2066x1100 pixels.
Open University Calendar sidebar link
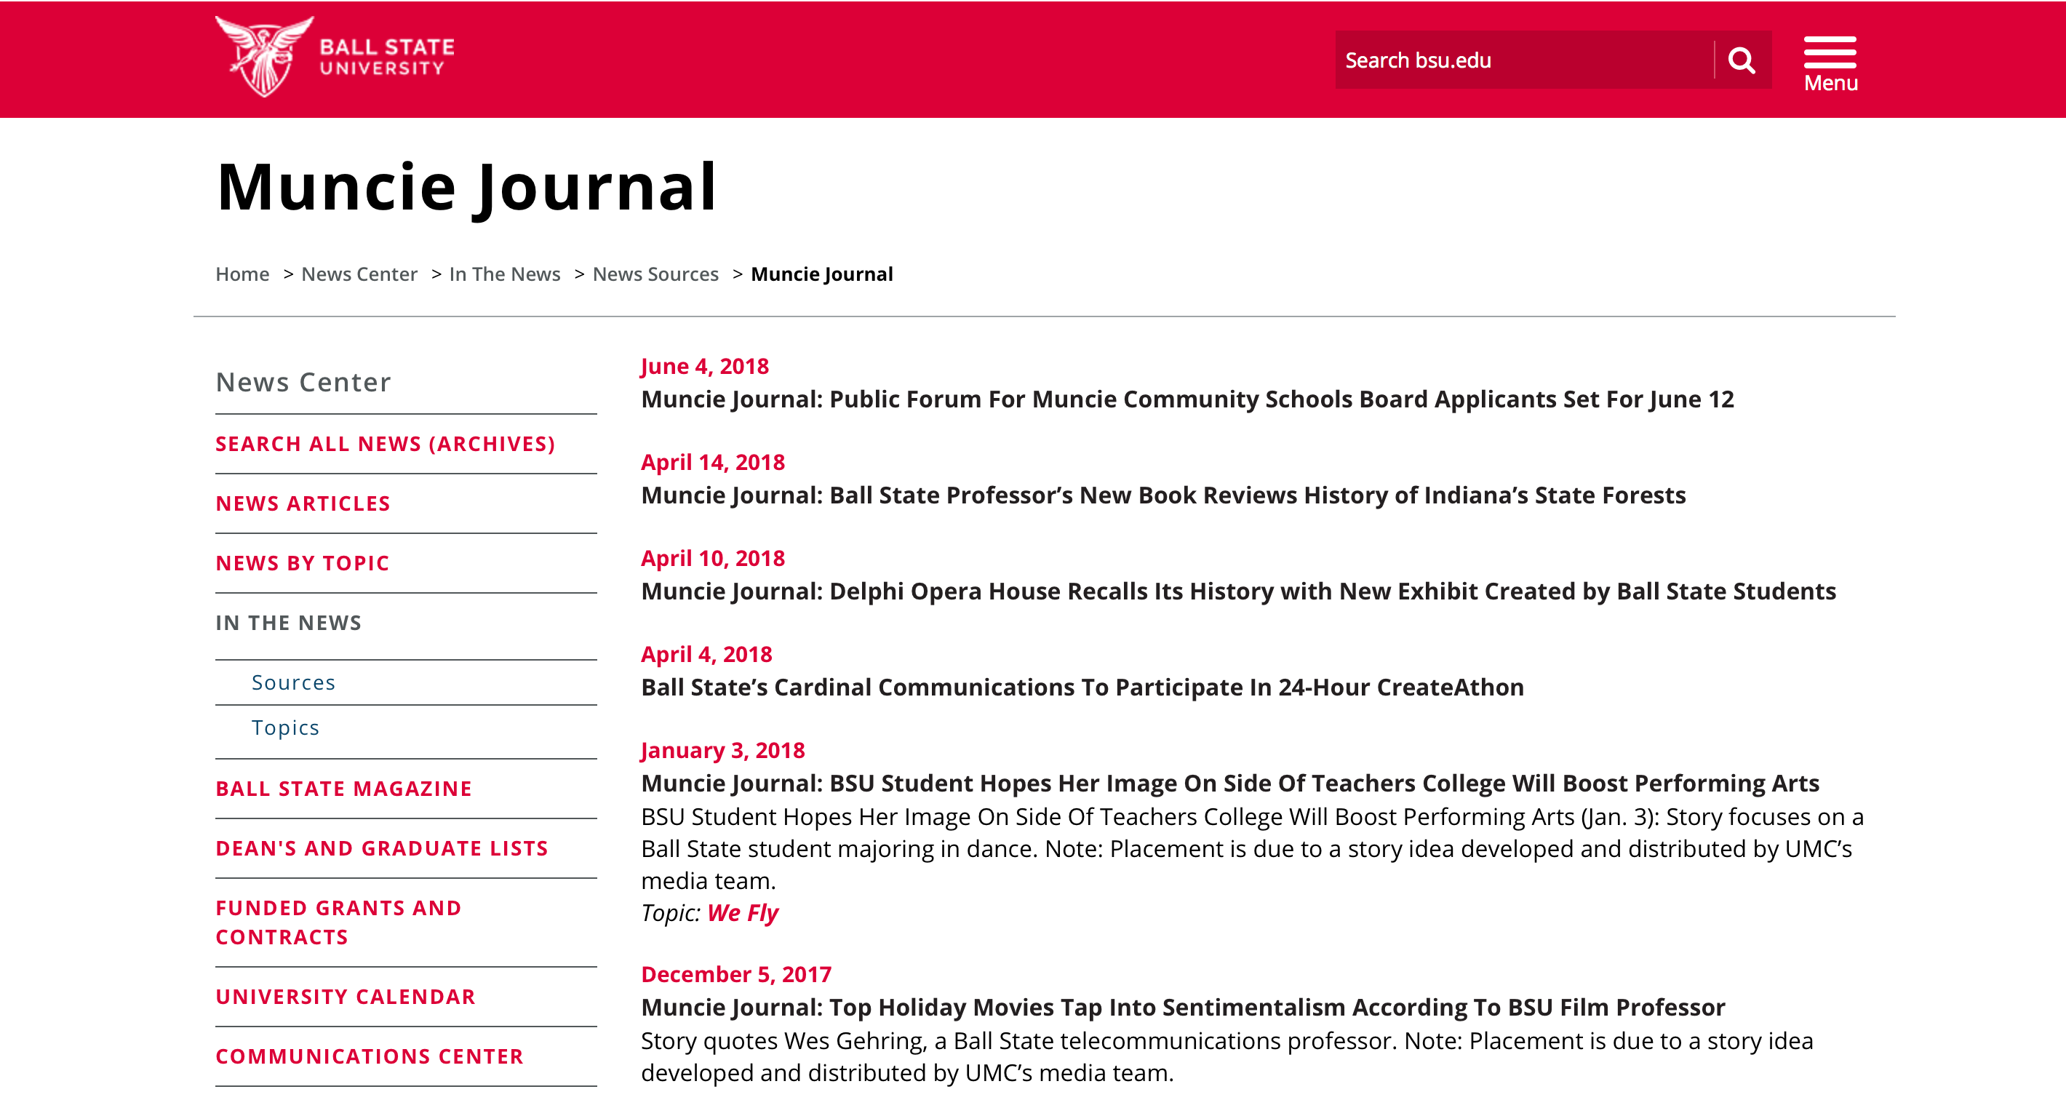[x=346, y=997]
